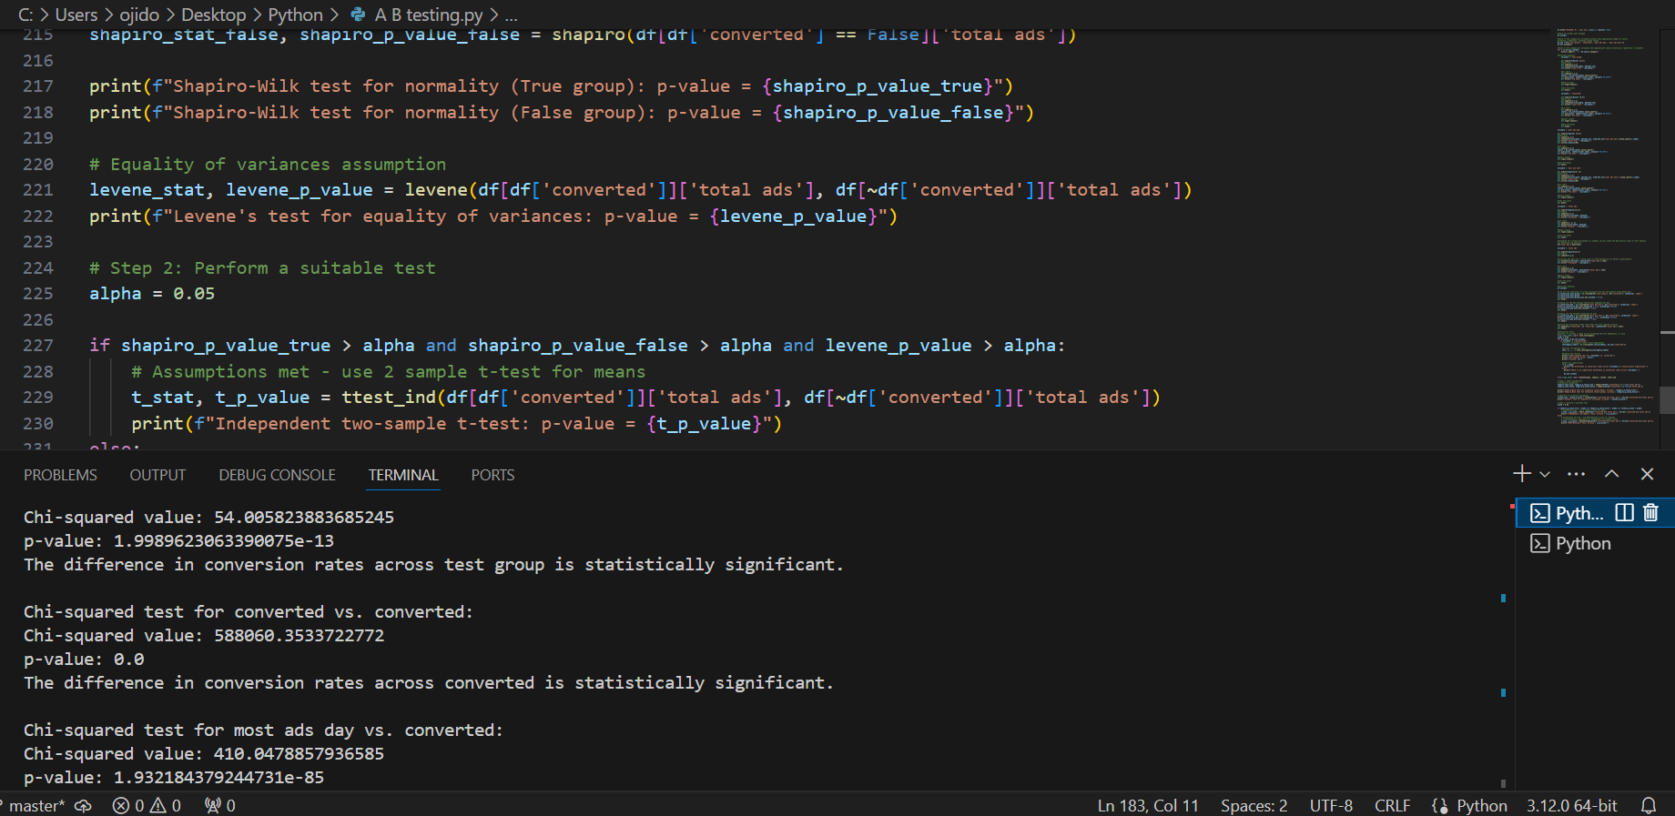The height and width of the screenshot is (816, 1675).
Task: Click the language status curly braces icon
Action: (x=1439, y=805)
